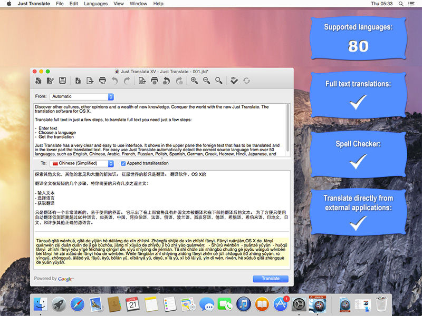422x316 pixels.
Task: Click the undo translation icon
Action: coord(167,81)
